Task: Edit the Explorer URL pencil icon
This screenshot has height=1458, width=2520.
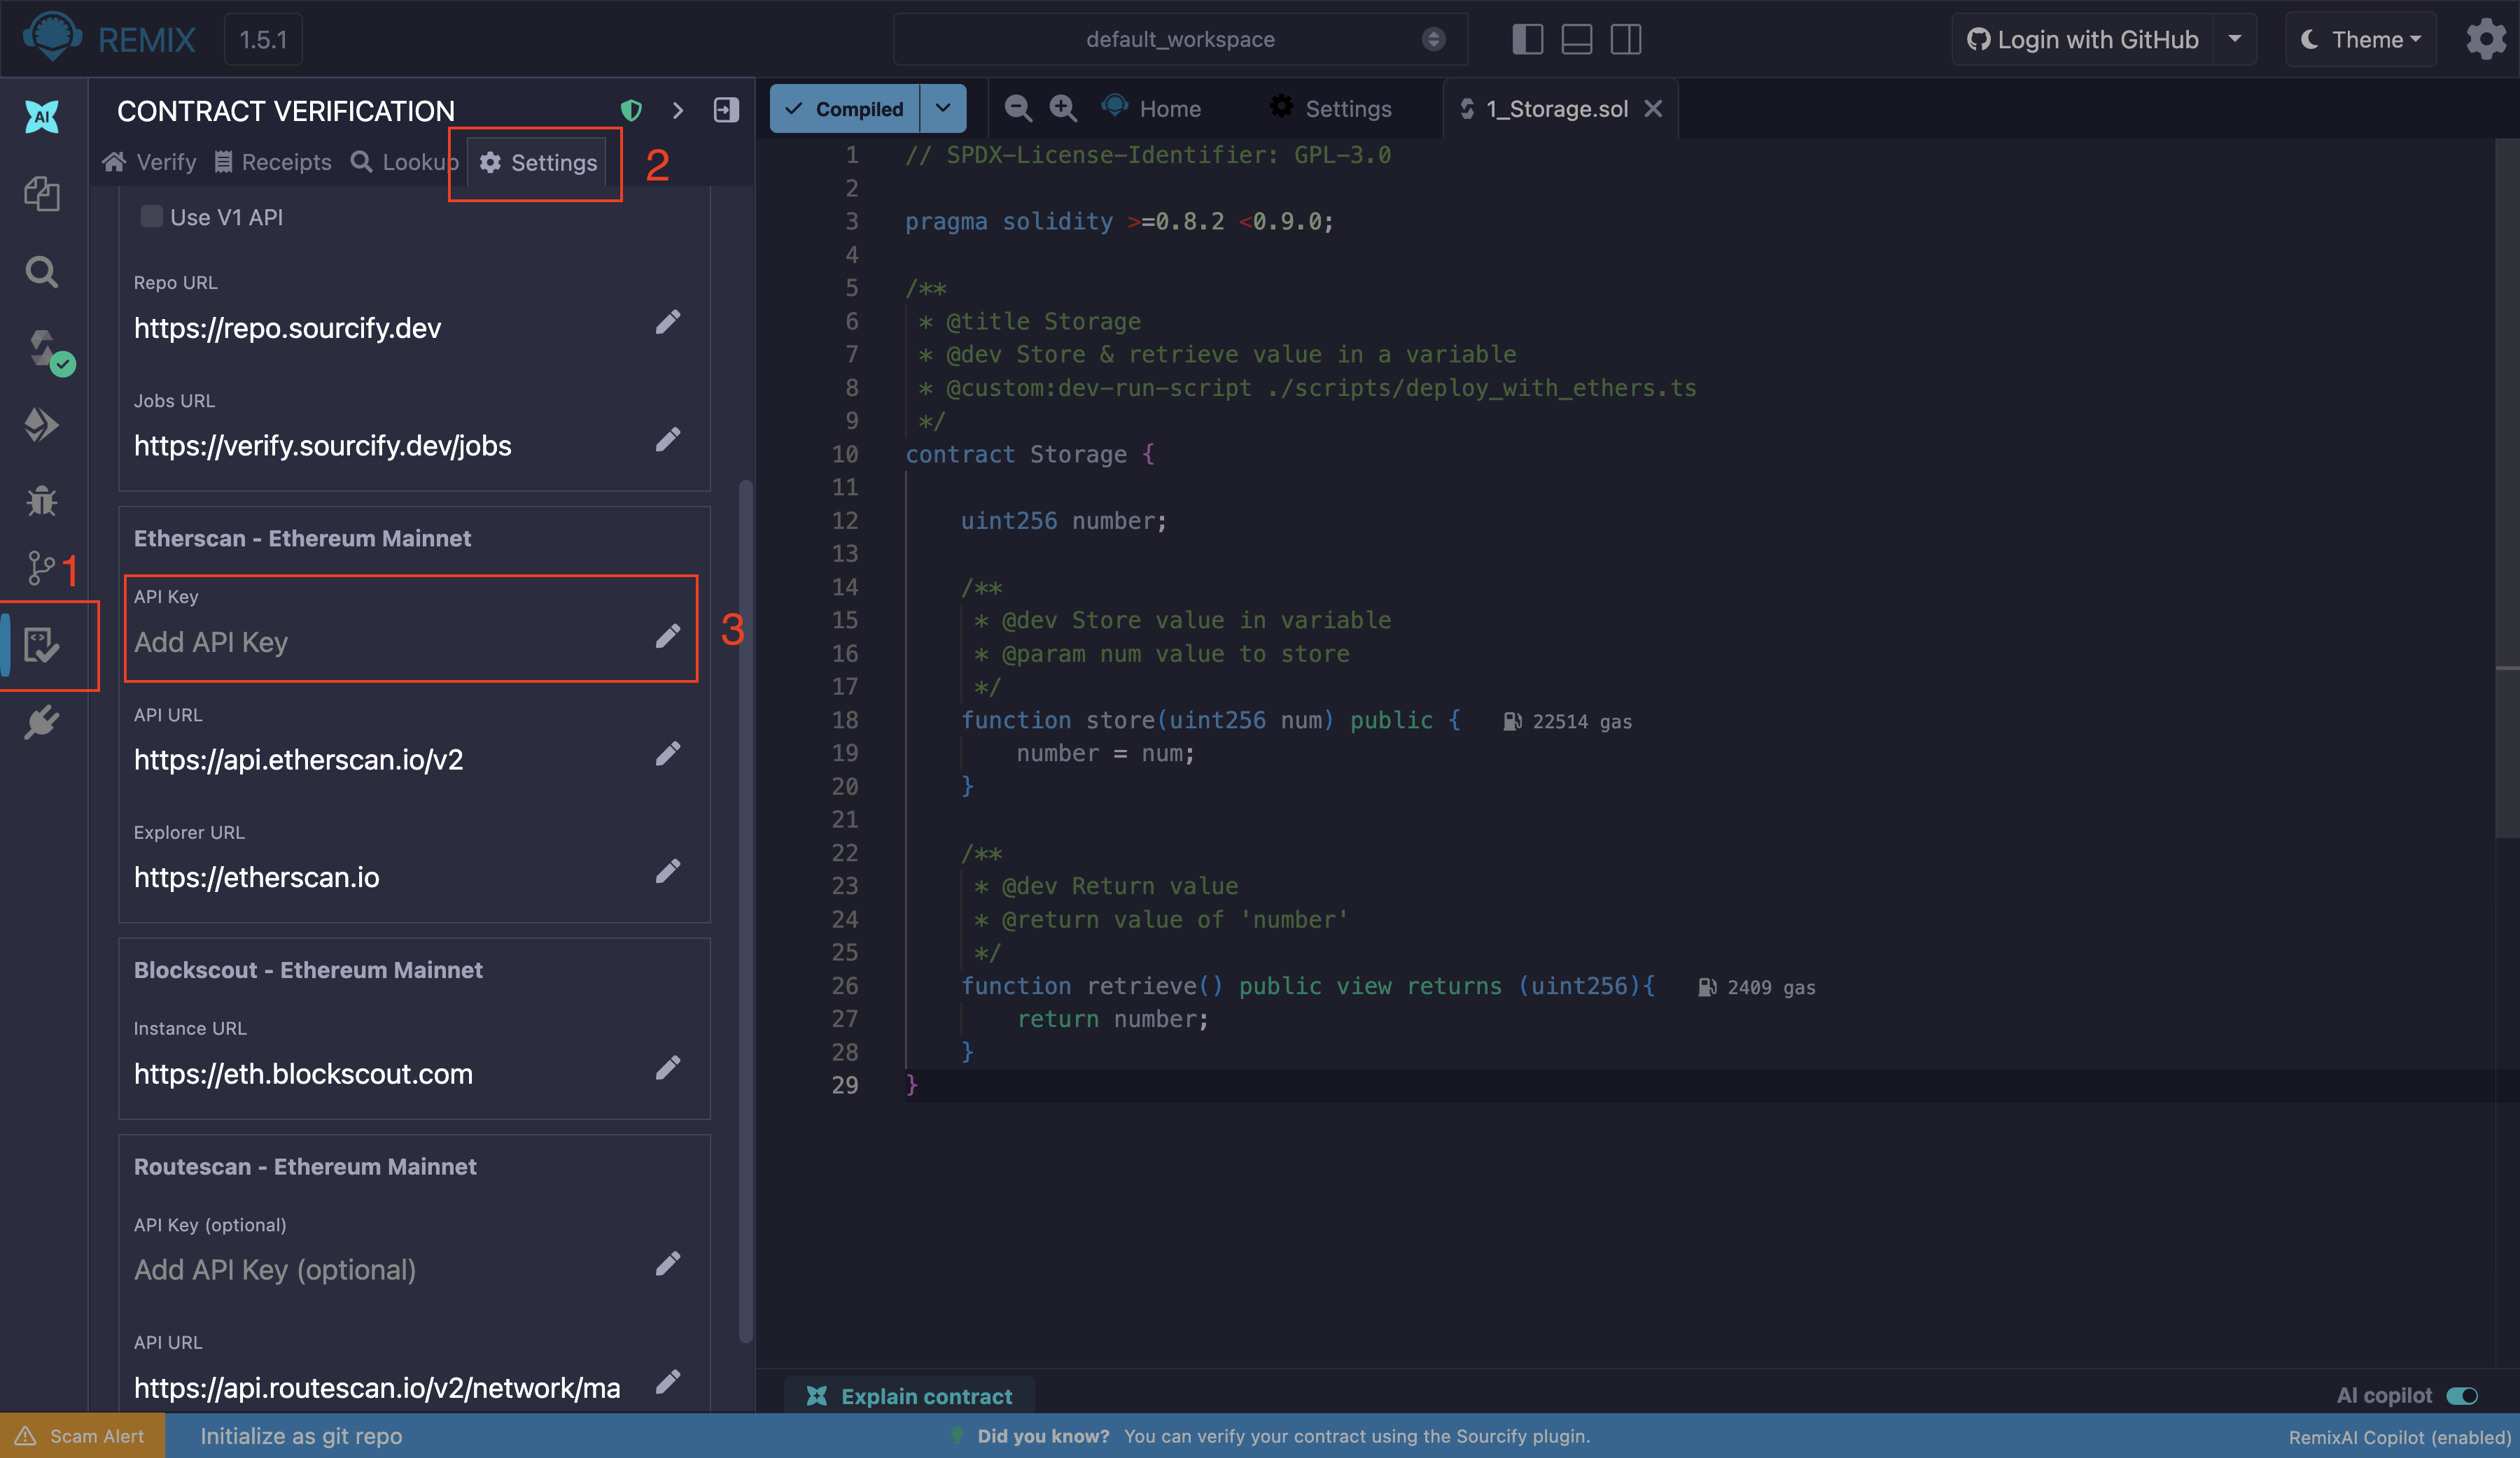Action: tap(668, 872)
